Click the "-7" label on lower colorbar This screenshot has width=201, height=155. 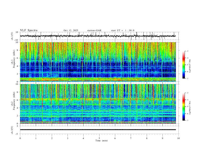coord(187,121)
